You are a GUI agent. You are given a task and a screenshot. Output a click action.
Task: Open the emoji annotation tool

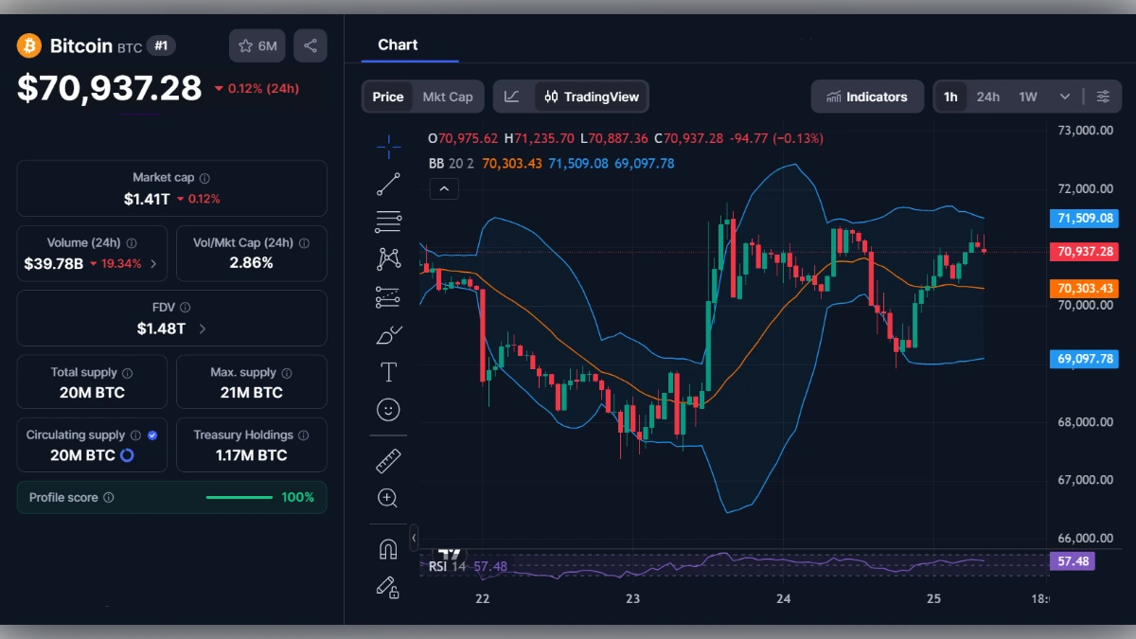(388, 409)
